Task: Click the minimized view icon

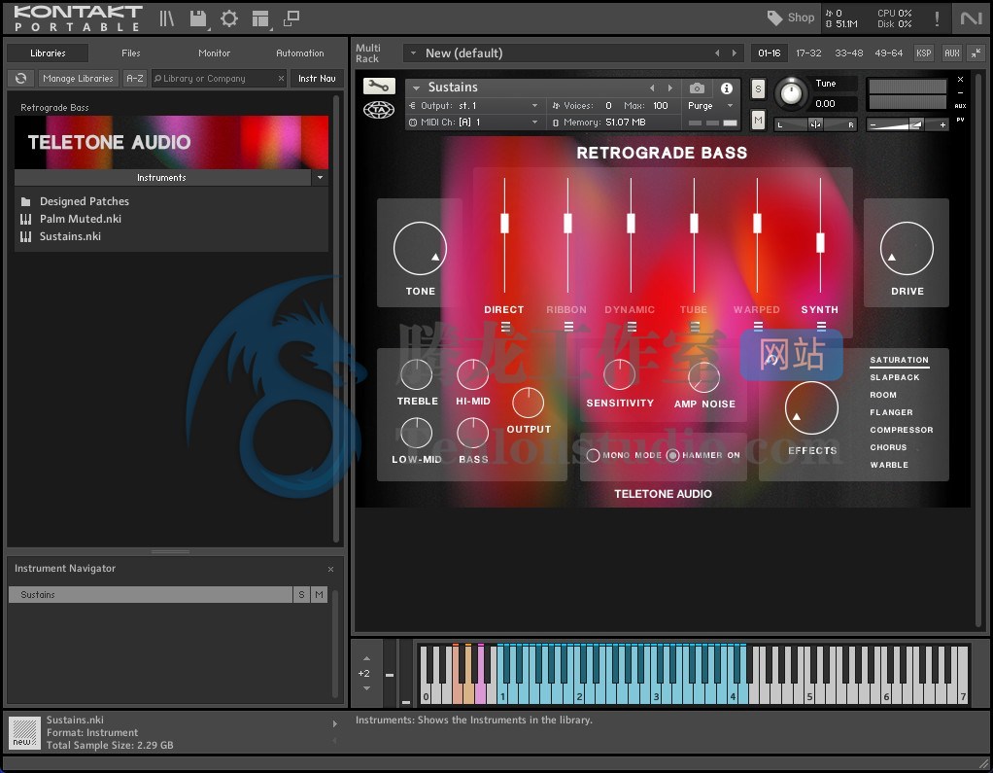Action: [291, 18]
